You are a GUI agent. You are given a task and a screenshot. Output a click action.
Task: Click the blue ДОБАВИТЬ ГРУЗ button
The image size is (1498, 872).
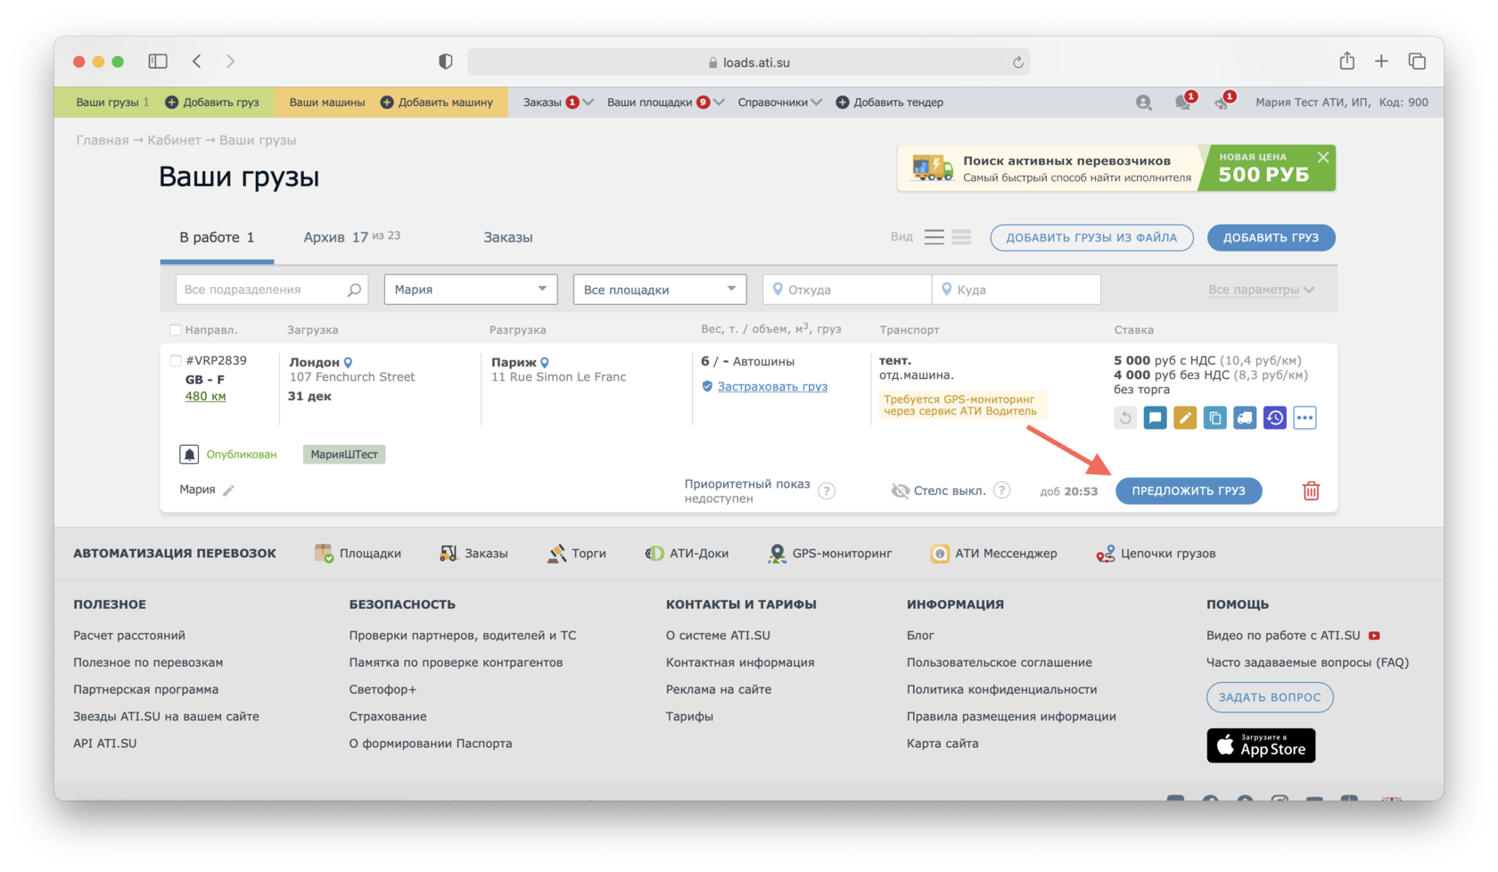click(1271, 237)
